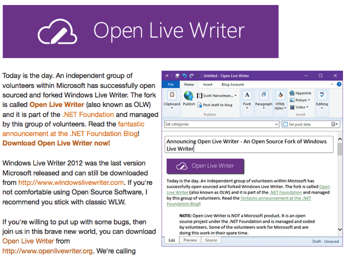Click the Redo arrow in title bar
The height and width of the screenshot is (257, 348).
191,76
